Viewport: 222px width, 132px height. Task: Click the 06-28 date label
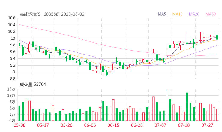(137, 125)
